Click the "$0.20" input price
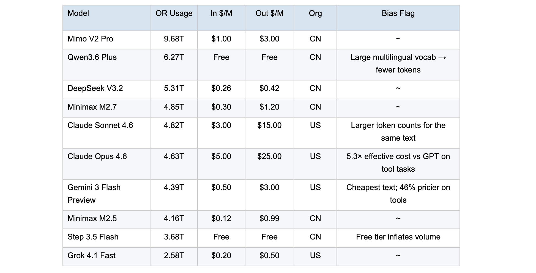Viewport: 536px width, 273px height. (x=221, y=255)
